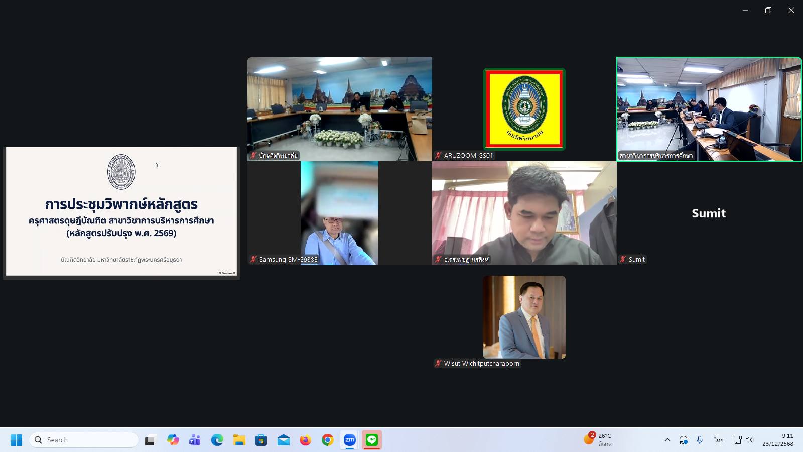
Task: Open the Mail app icon
Action: [x=283, y=440]
